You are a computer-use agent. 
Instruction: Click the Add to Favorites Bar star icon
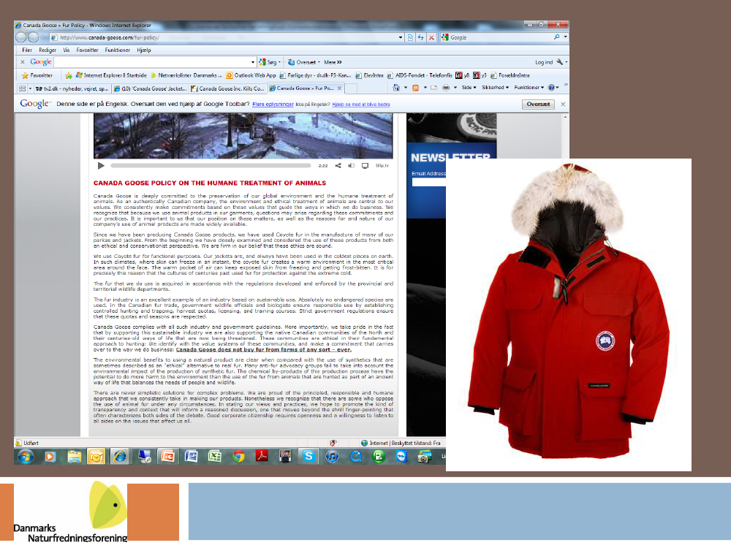tap(69, 75)
